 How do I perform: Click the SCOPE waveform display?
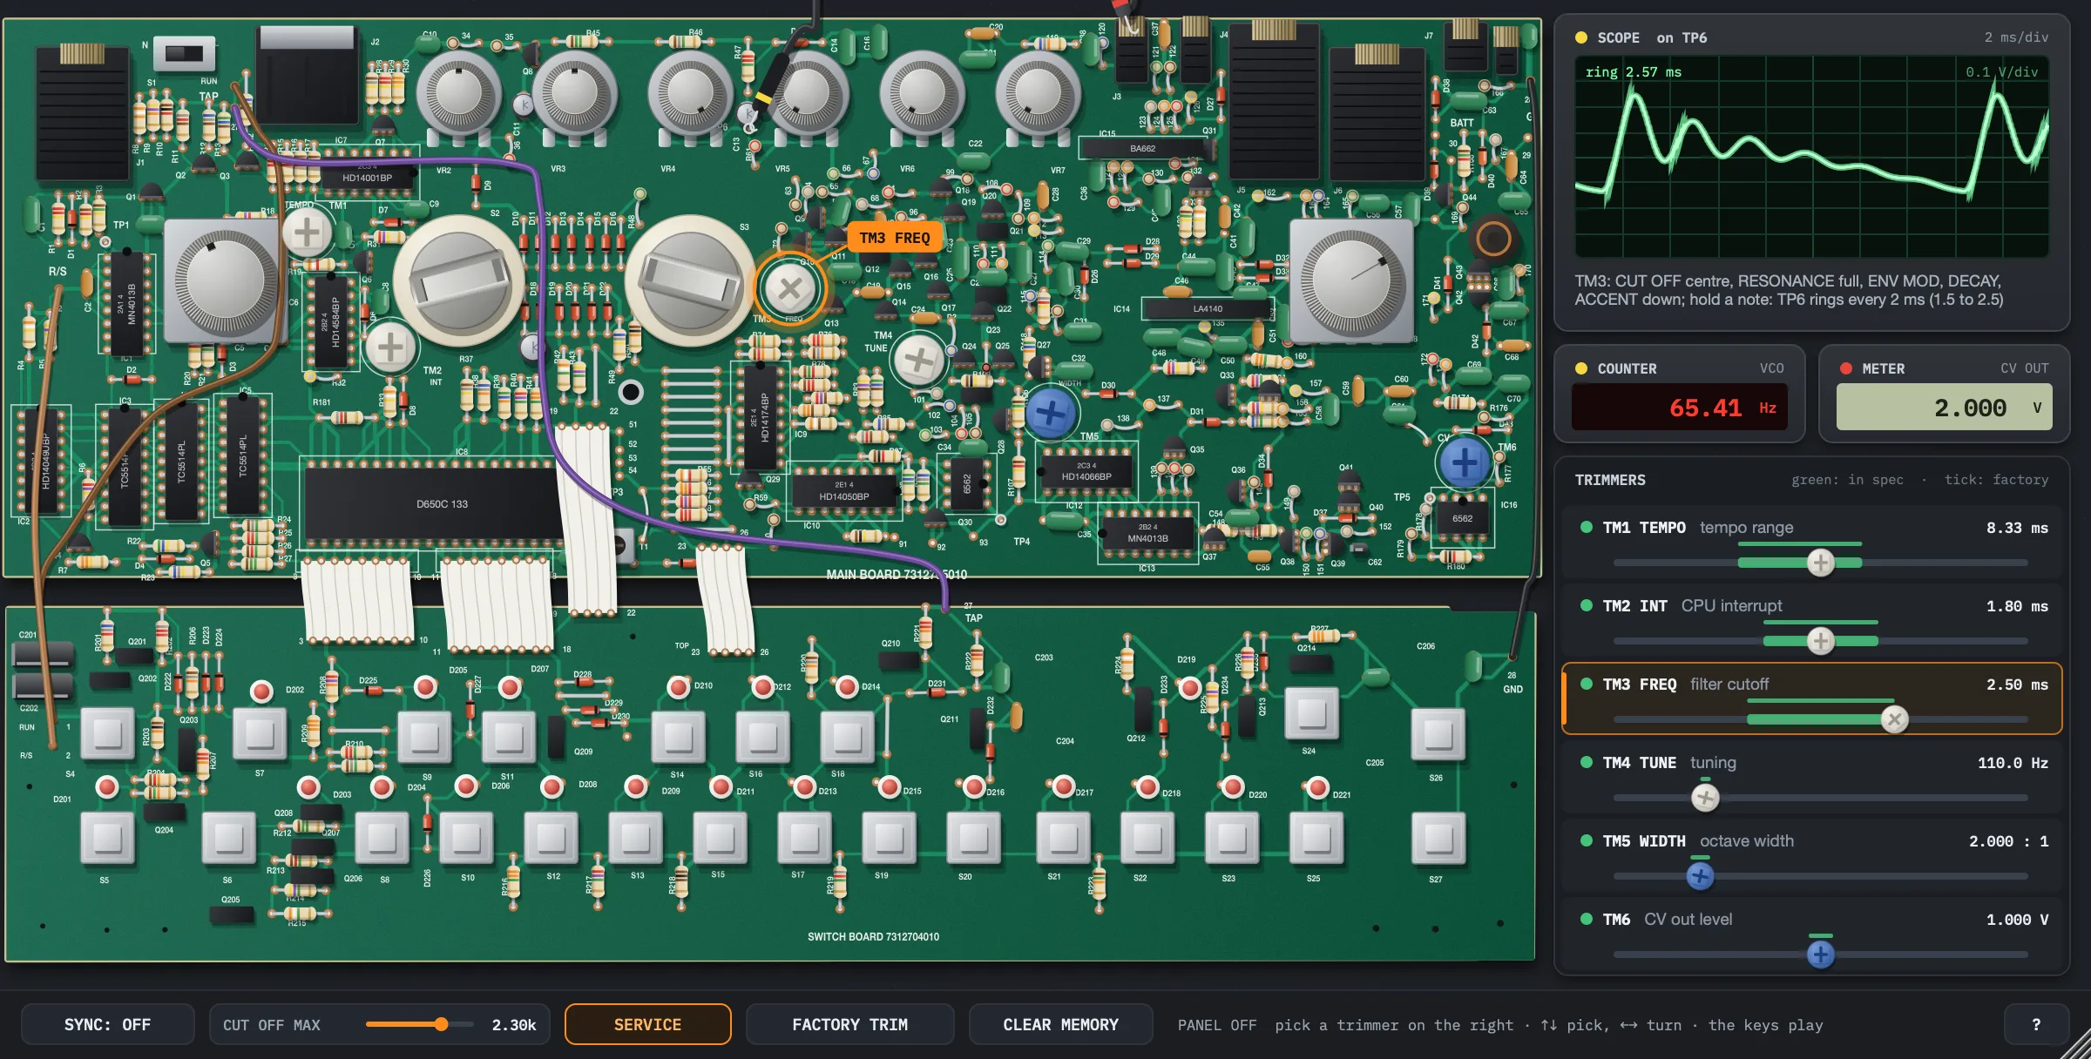(1811, 157)
